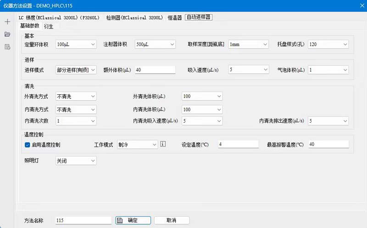Click the 确定 button

[x=133, y=220]
